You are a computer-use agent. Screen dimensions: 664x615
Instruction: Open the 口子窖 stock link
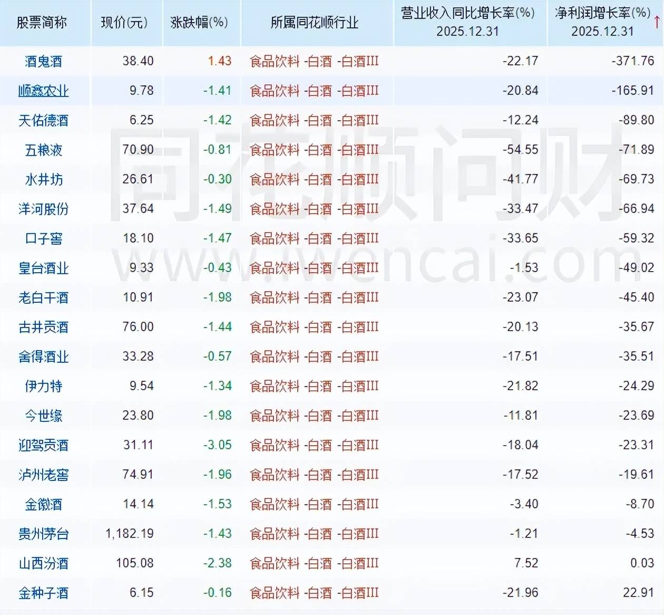tap(43, 238)
